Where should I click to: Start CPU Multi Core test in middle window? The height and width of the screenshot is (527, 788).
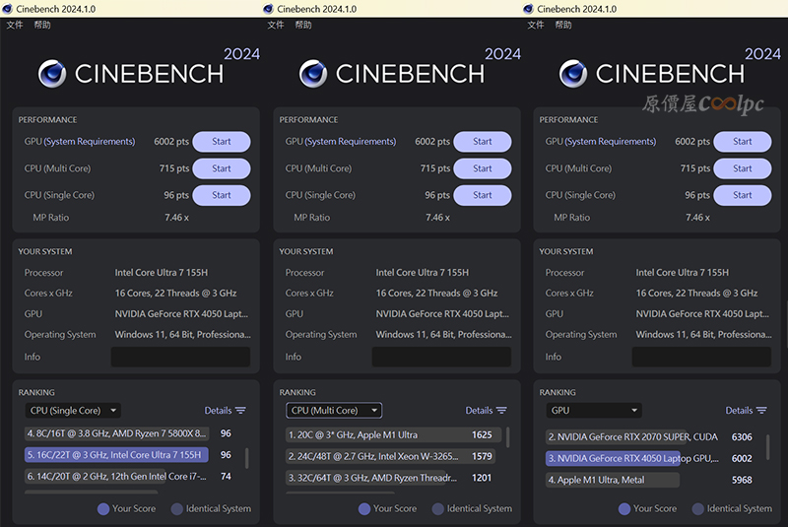pos(483,168)
